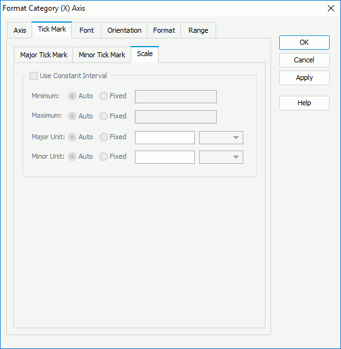Open the Format tab
The height and width of the screenshot is (349, 341).
click(x=164, y=30)
